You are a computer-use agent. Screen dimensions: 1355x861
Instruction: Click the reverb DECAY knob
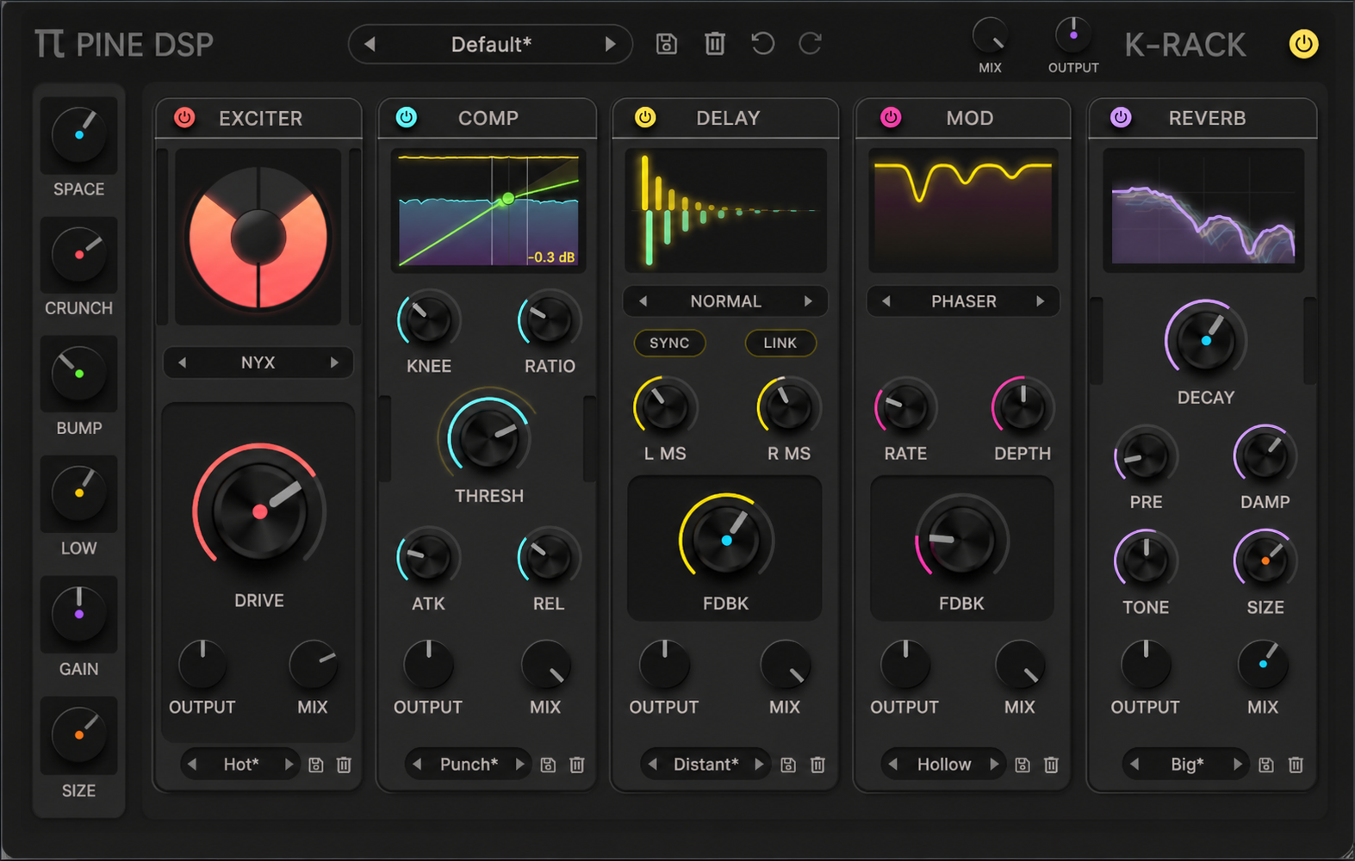(1206, 341)
